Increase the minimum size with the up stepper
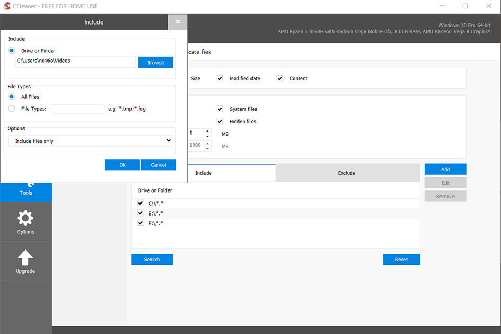Screen dimensions: 501x334 tap(207, 130)
